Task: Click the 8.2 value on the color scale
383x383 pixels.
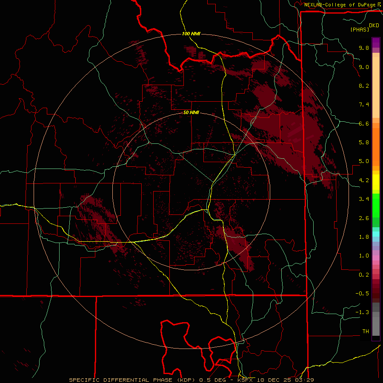Action: click(364, 86)
